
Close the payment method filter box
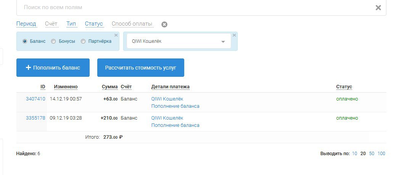pos(234,35)
